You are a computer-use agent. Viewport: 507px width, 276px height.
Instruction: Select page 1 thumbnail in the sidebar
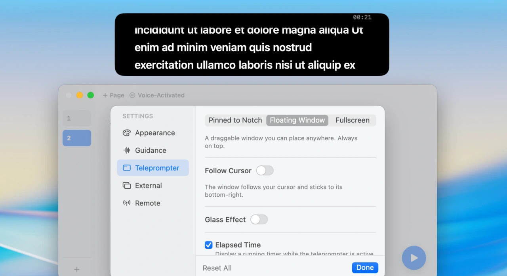point(77,118)
